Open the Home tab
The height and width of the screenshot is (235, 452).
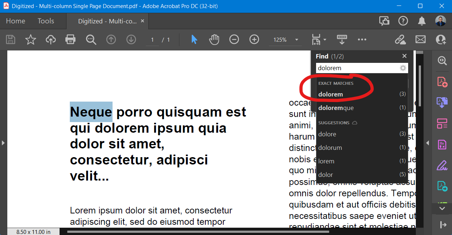click(x=16, y=21)
